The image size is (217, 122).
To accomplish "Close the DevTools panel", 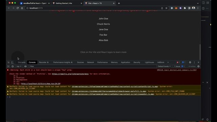I will pos(198,62).
